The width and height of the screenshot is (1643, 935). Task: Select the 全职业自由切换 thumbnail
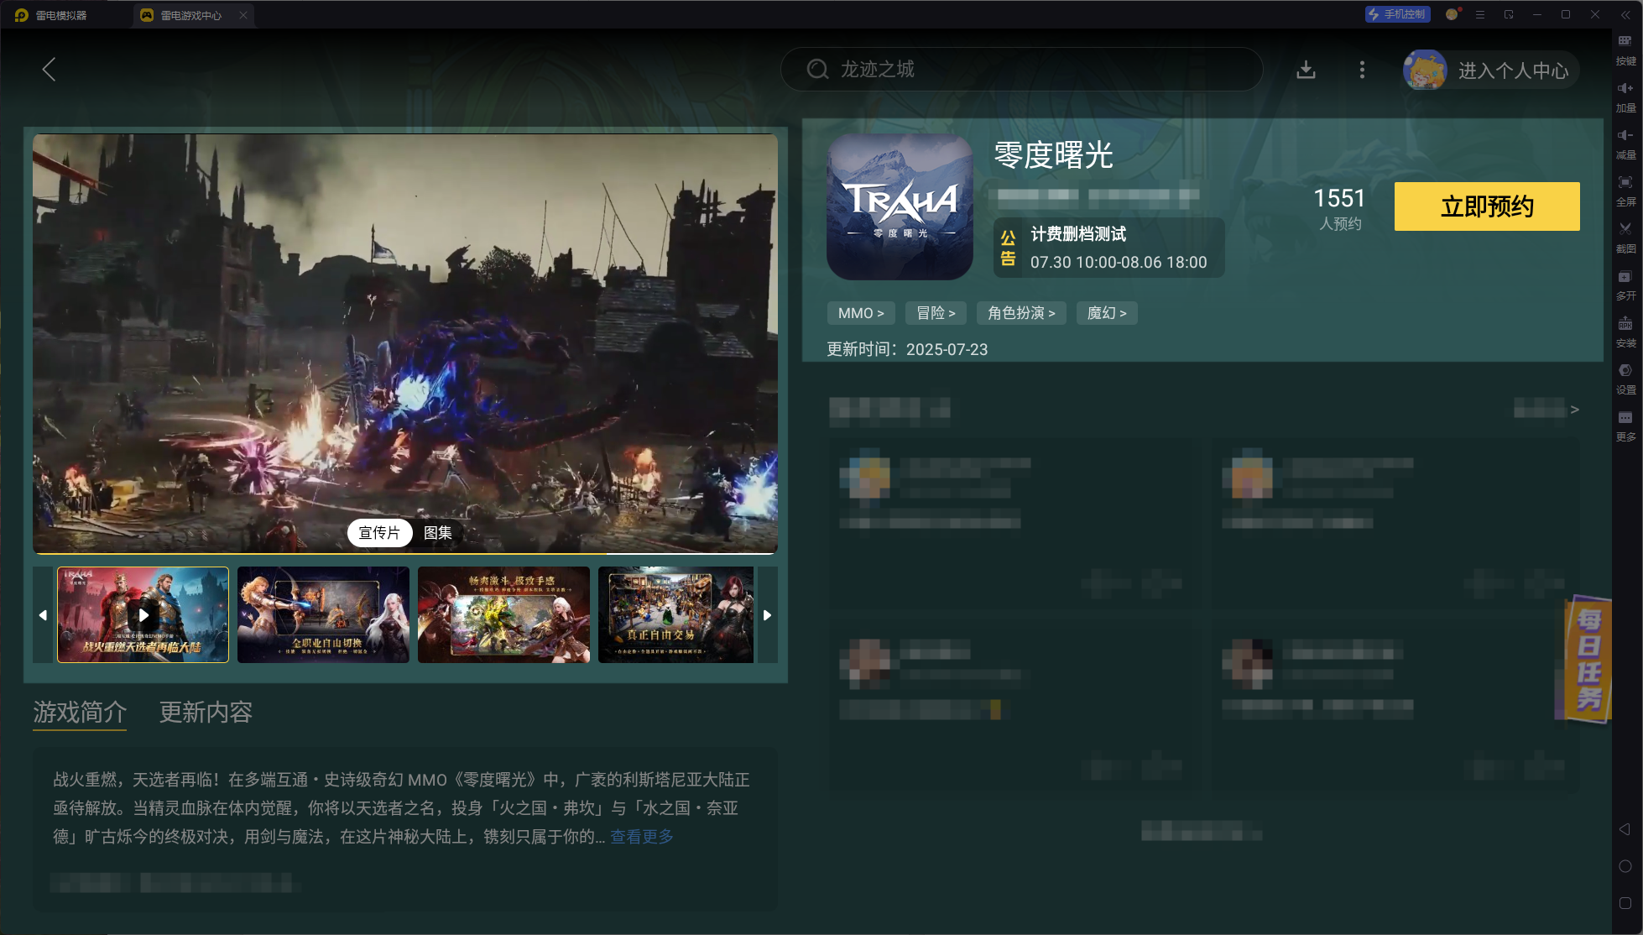323,615
